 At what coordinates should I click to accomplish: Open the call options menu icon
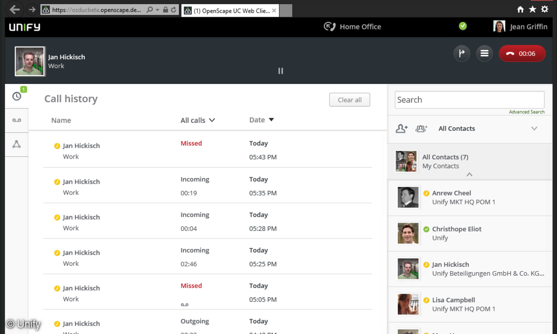(x=484, y=53)
